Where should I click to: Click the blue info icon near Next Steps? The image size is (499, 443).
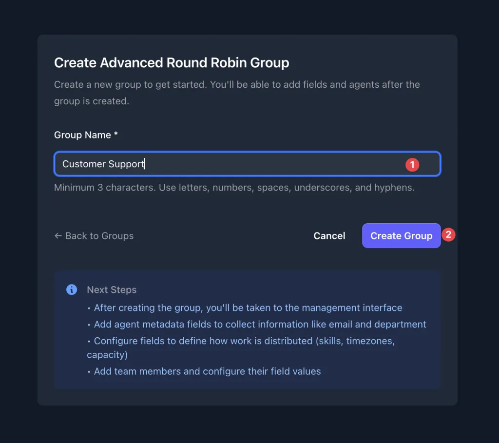[72, 289]
